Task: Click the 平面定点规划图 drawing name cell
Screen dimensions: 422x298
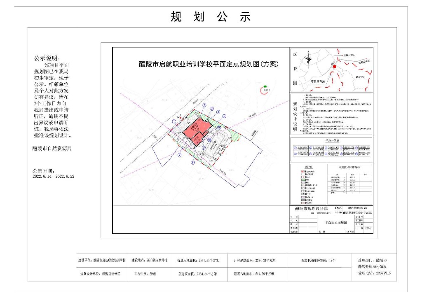Action: click(335, 222)
